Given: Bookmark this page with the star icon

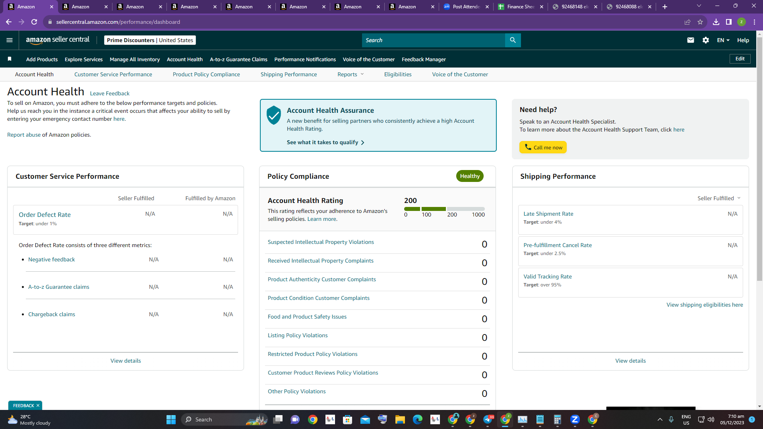Looking at the screenshot, I should point(700,22).
